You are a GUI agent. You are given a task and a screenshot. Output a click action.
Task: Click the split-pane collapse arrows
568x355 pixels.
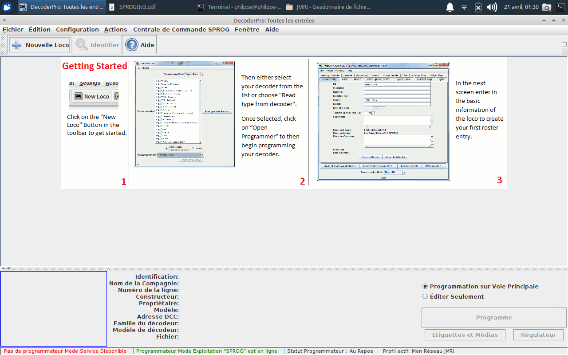6,268
